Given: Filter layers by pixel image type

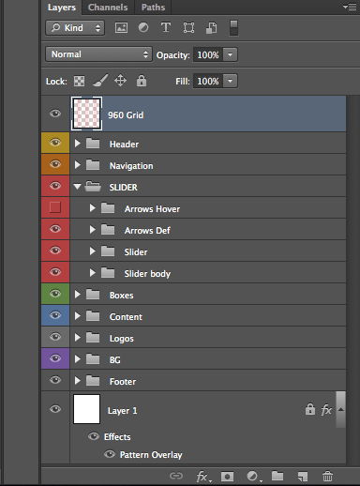Looking at the screenshot, I should click(121, 28).
